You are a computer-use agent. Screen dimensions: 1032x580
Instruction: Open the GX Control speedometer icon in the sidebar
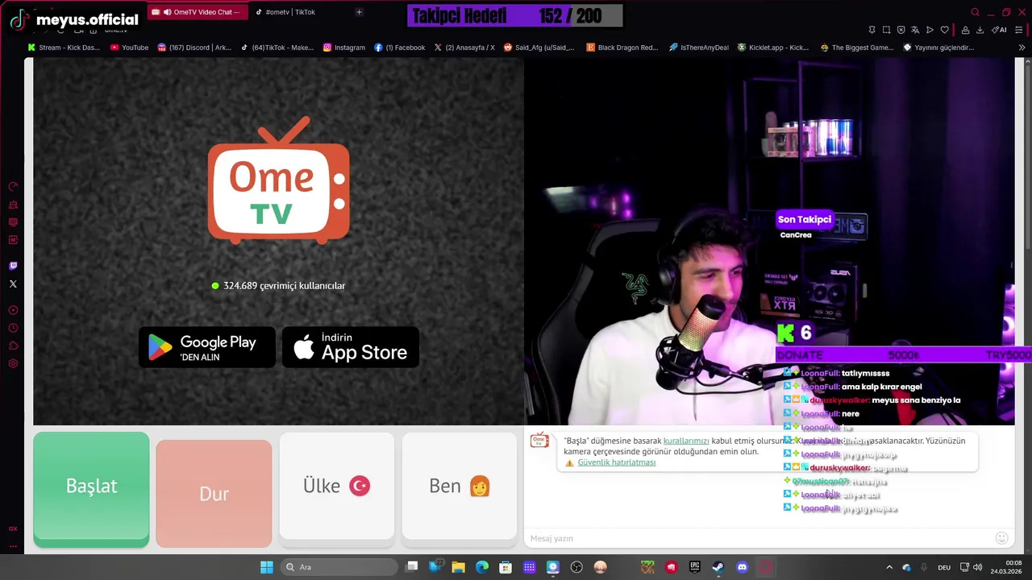click(13, 187)
